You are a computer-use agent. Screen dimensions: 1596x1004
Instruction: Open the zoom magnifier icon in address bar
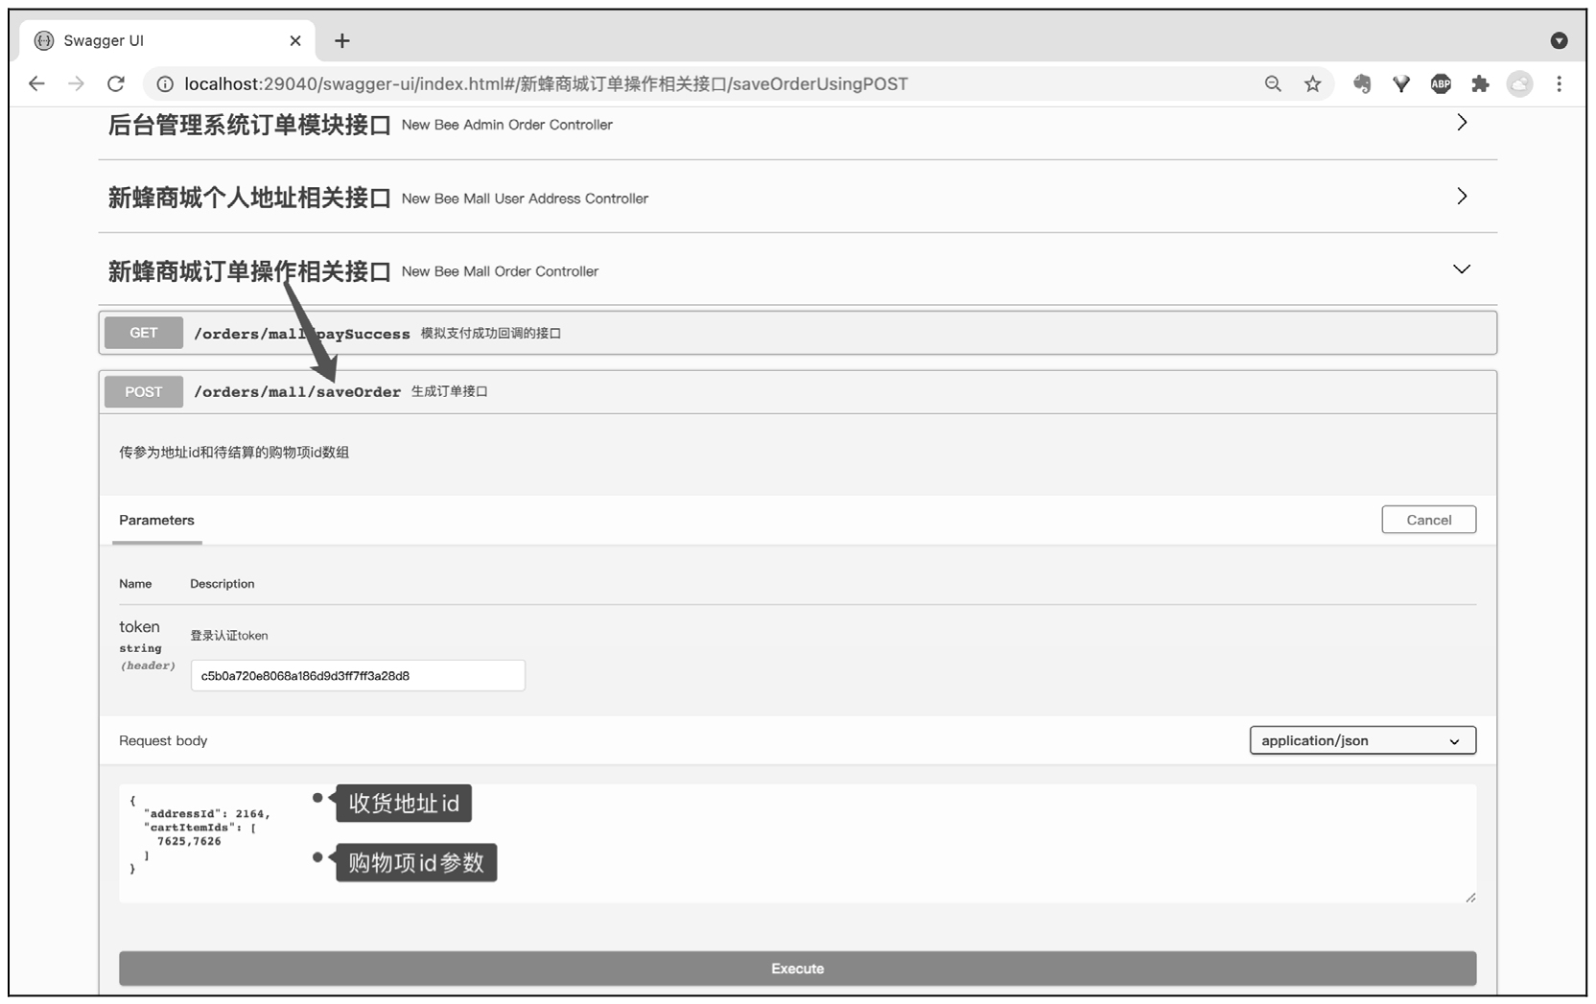coord(1273,83)
